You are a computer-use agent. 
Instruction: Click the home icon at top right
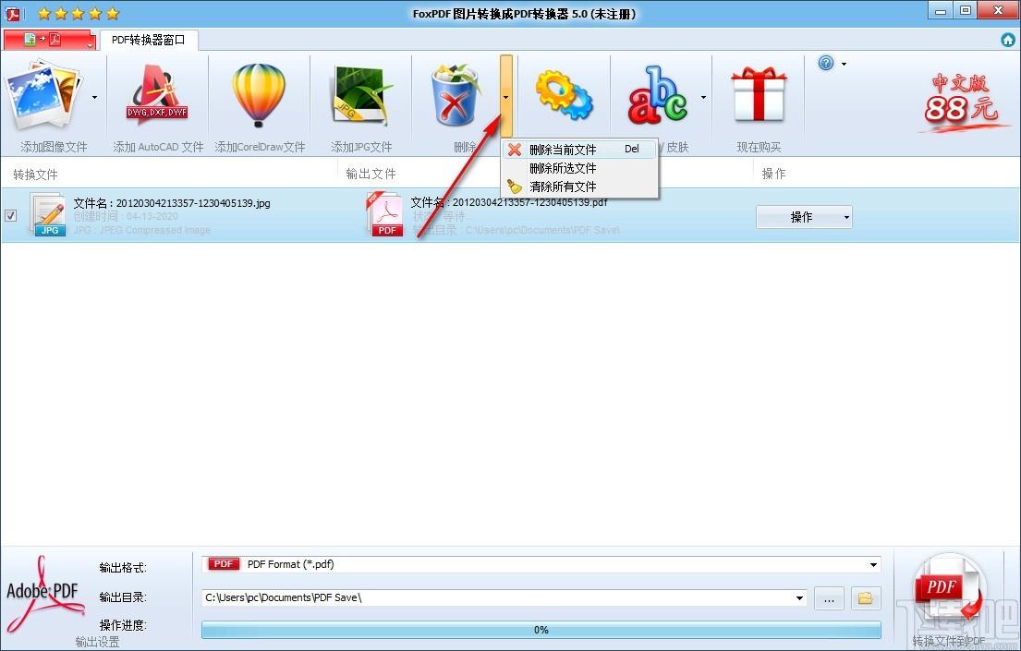(1008, 40)
